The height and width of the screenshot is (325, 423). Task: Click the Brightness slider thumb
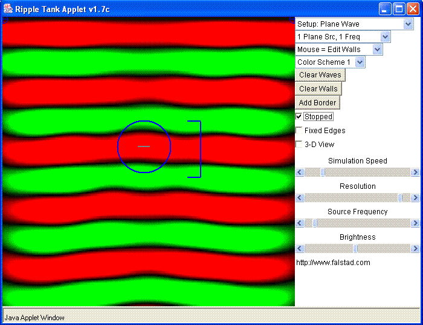tap(355, 248)
